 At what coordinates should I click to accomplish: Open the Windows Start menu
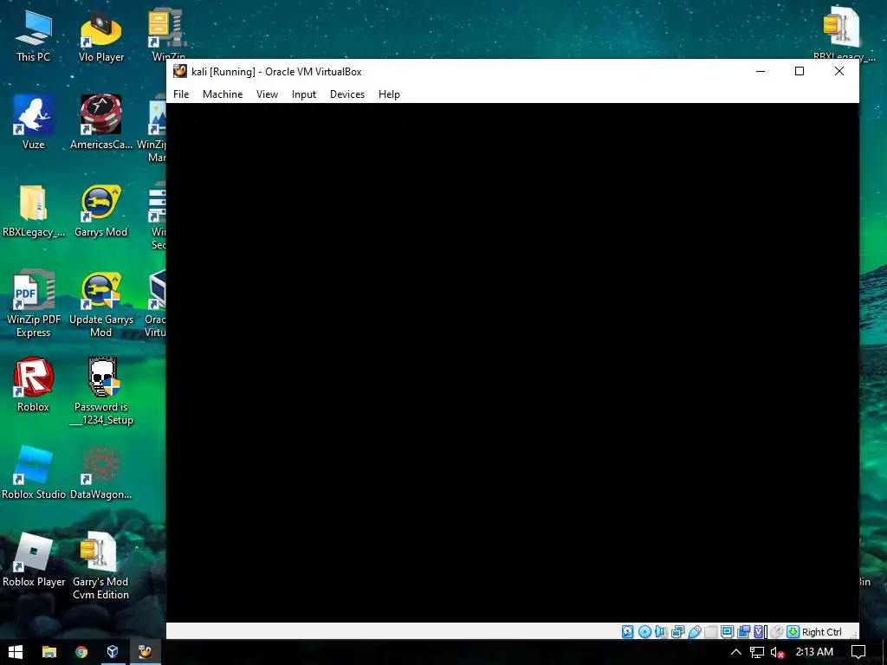pyautogui.click(x=16, y=652)
